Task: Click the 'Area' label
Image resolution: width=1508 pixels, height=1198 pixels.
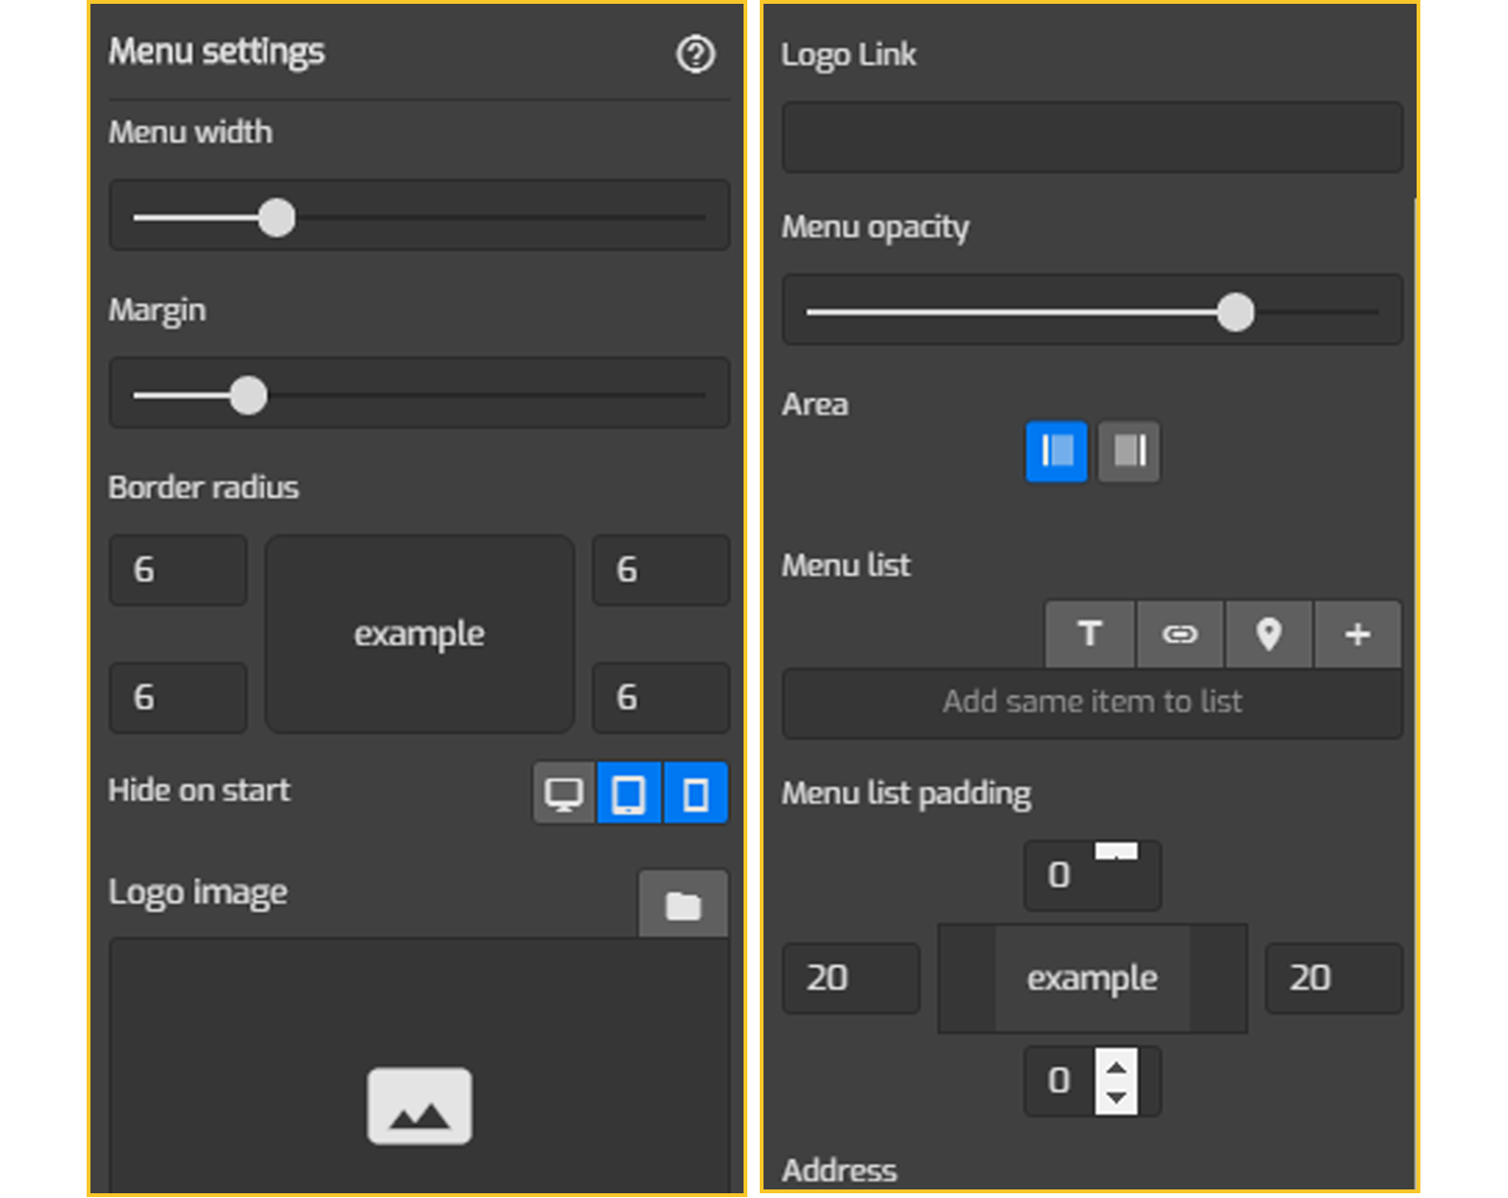Action: pos(815,405)
